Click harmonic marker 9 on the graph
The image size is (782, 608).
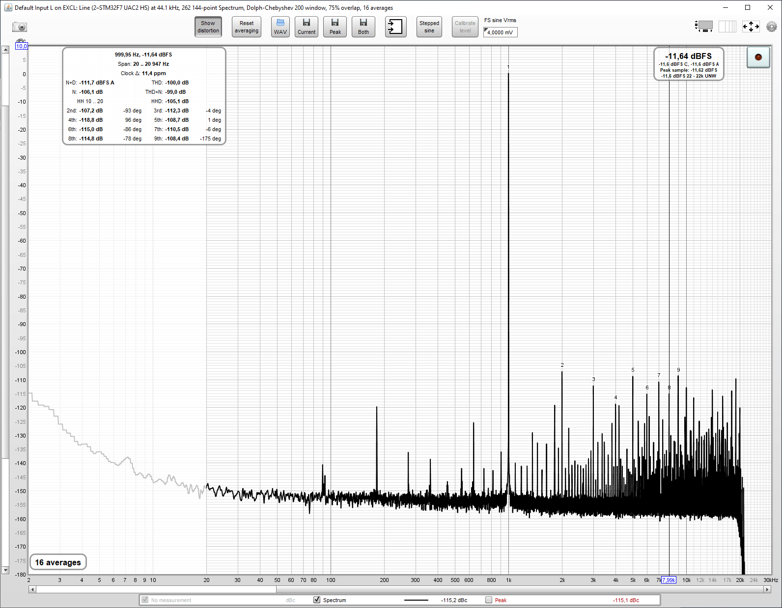pos(678,370)
